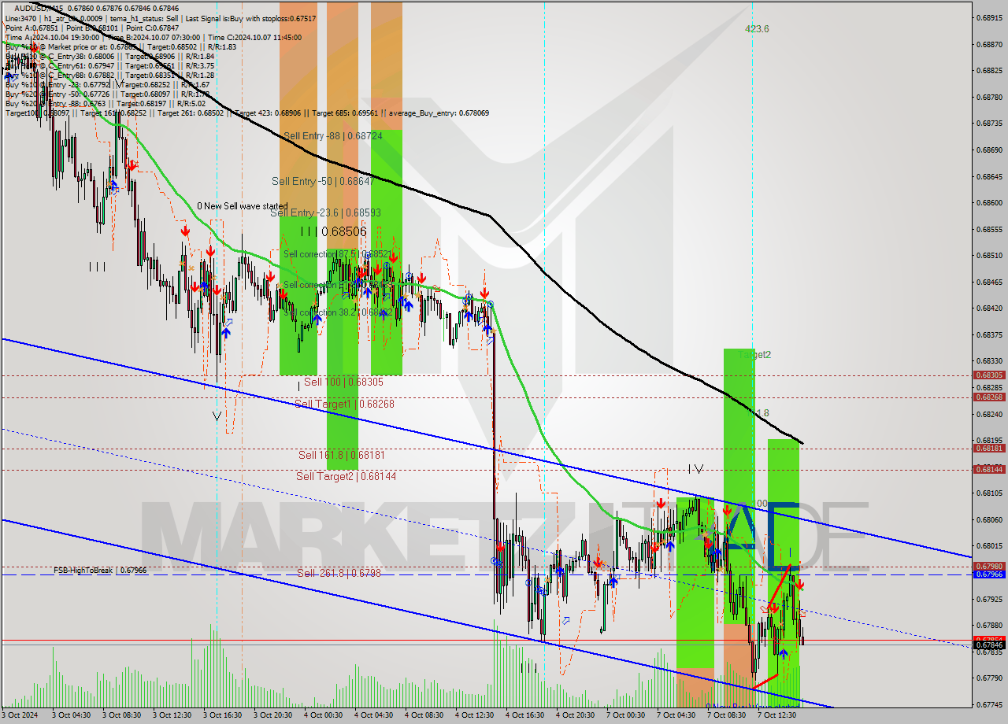1008x724 pixels.
Task: Click the 'I V' wave label
Action: coord(695,469)
